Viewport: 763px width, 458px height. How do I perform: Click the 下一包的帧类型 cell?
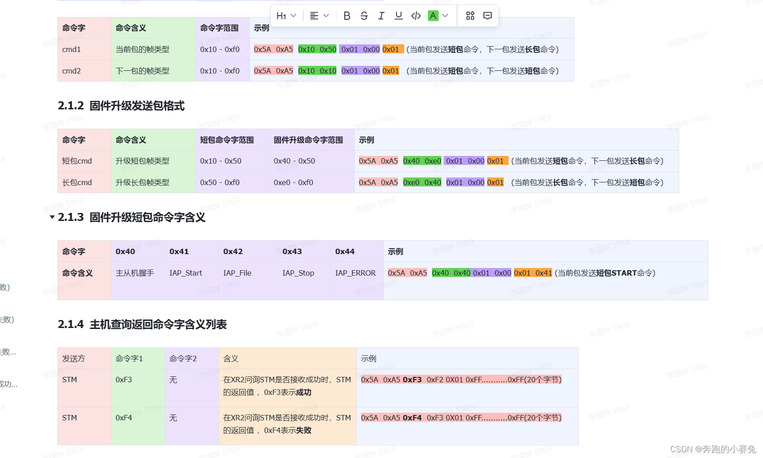pos(153,71)
